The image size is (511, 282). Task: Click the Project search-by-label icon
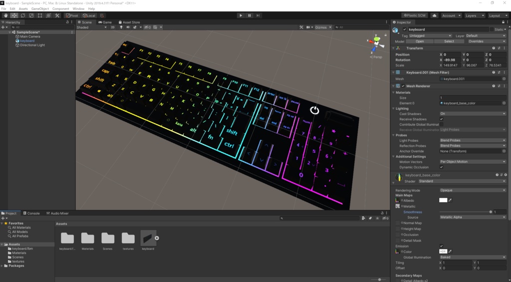pyautogui.click(x=371, y=218)
